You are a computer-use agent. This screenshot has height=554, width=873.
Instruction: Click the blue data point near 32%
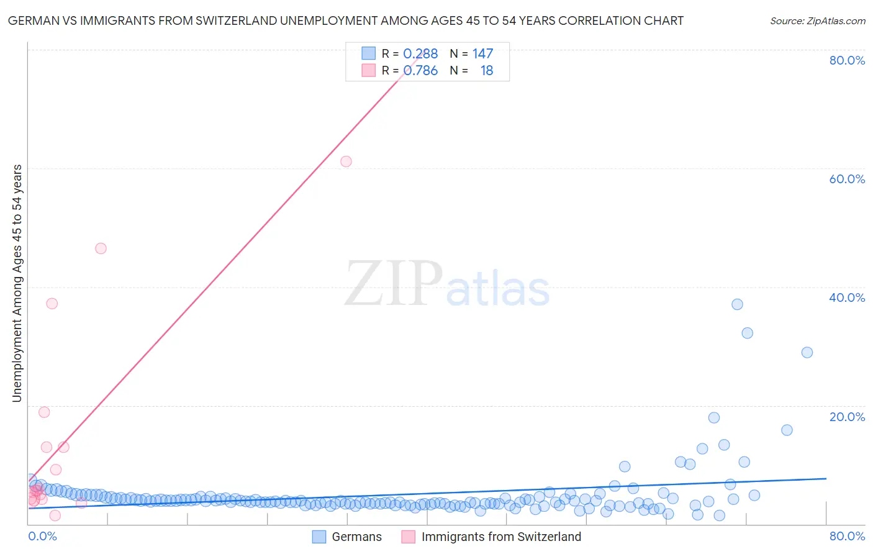click(x=748, y=333)
